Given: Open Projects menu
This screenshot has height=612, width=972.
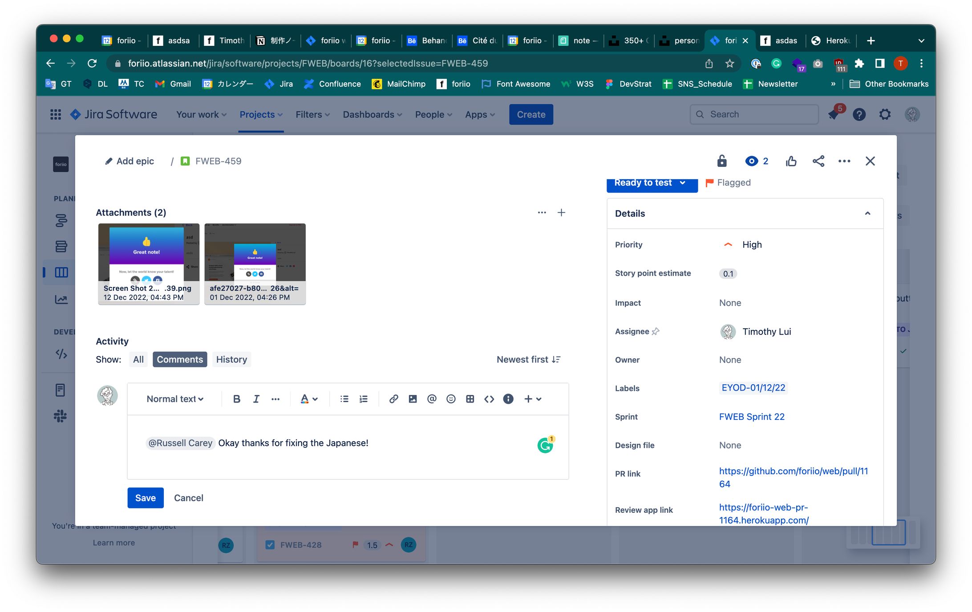Looking at the screenshot, I should [261, 114].
